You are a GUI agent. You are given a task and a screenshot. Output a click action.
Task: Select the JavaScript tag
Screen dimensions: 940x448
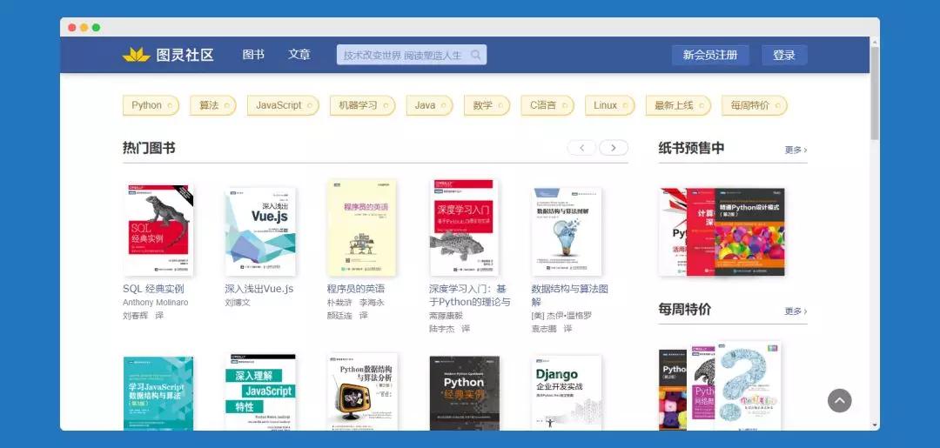pyautogui.click(x=283, y=105)
